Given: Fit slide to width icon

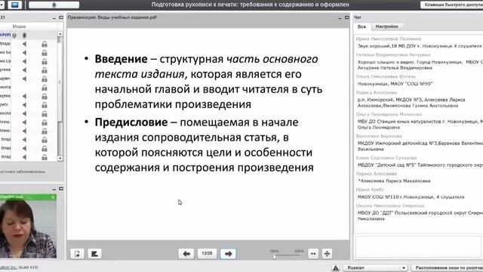Looking at the screenshot, I should [313, 254].
